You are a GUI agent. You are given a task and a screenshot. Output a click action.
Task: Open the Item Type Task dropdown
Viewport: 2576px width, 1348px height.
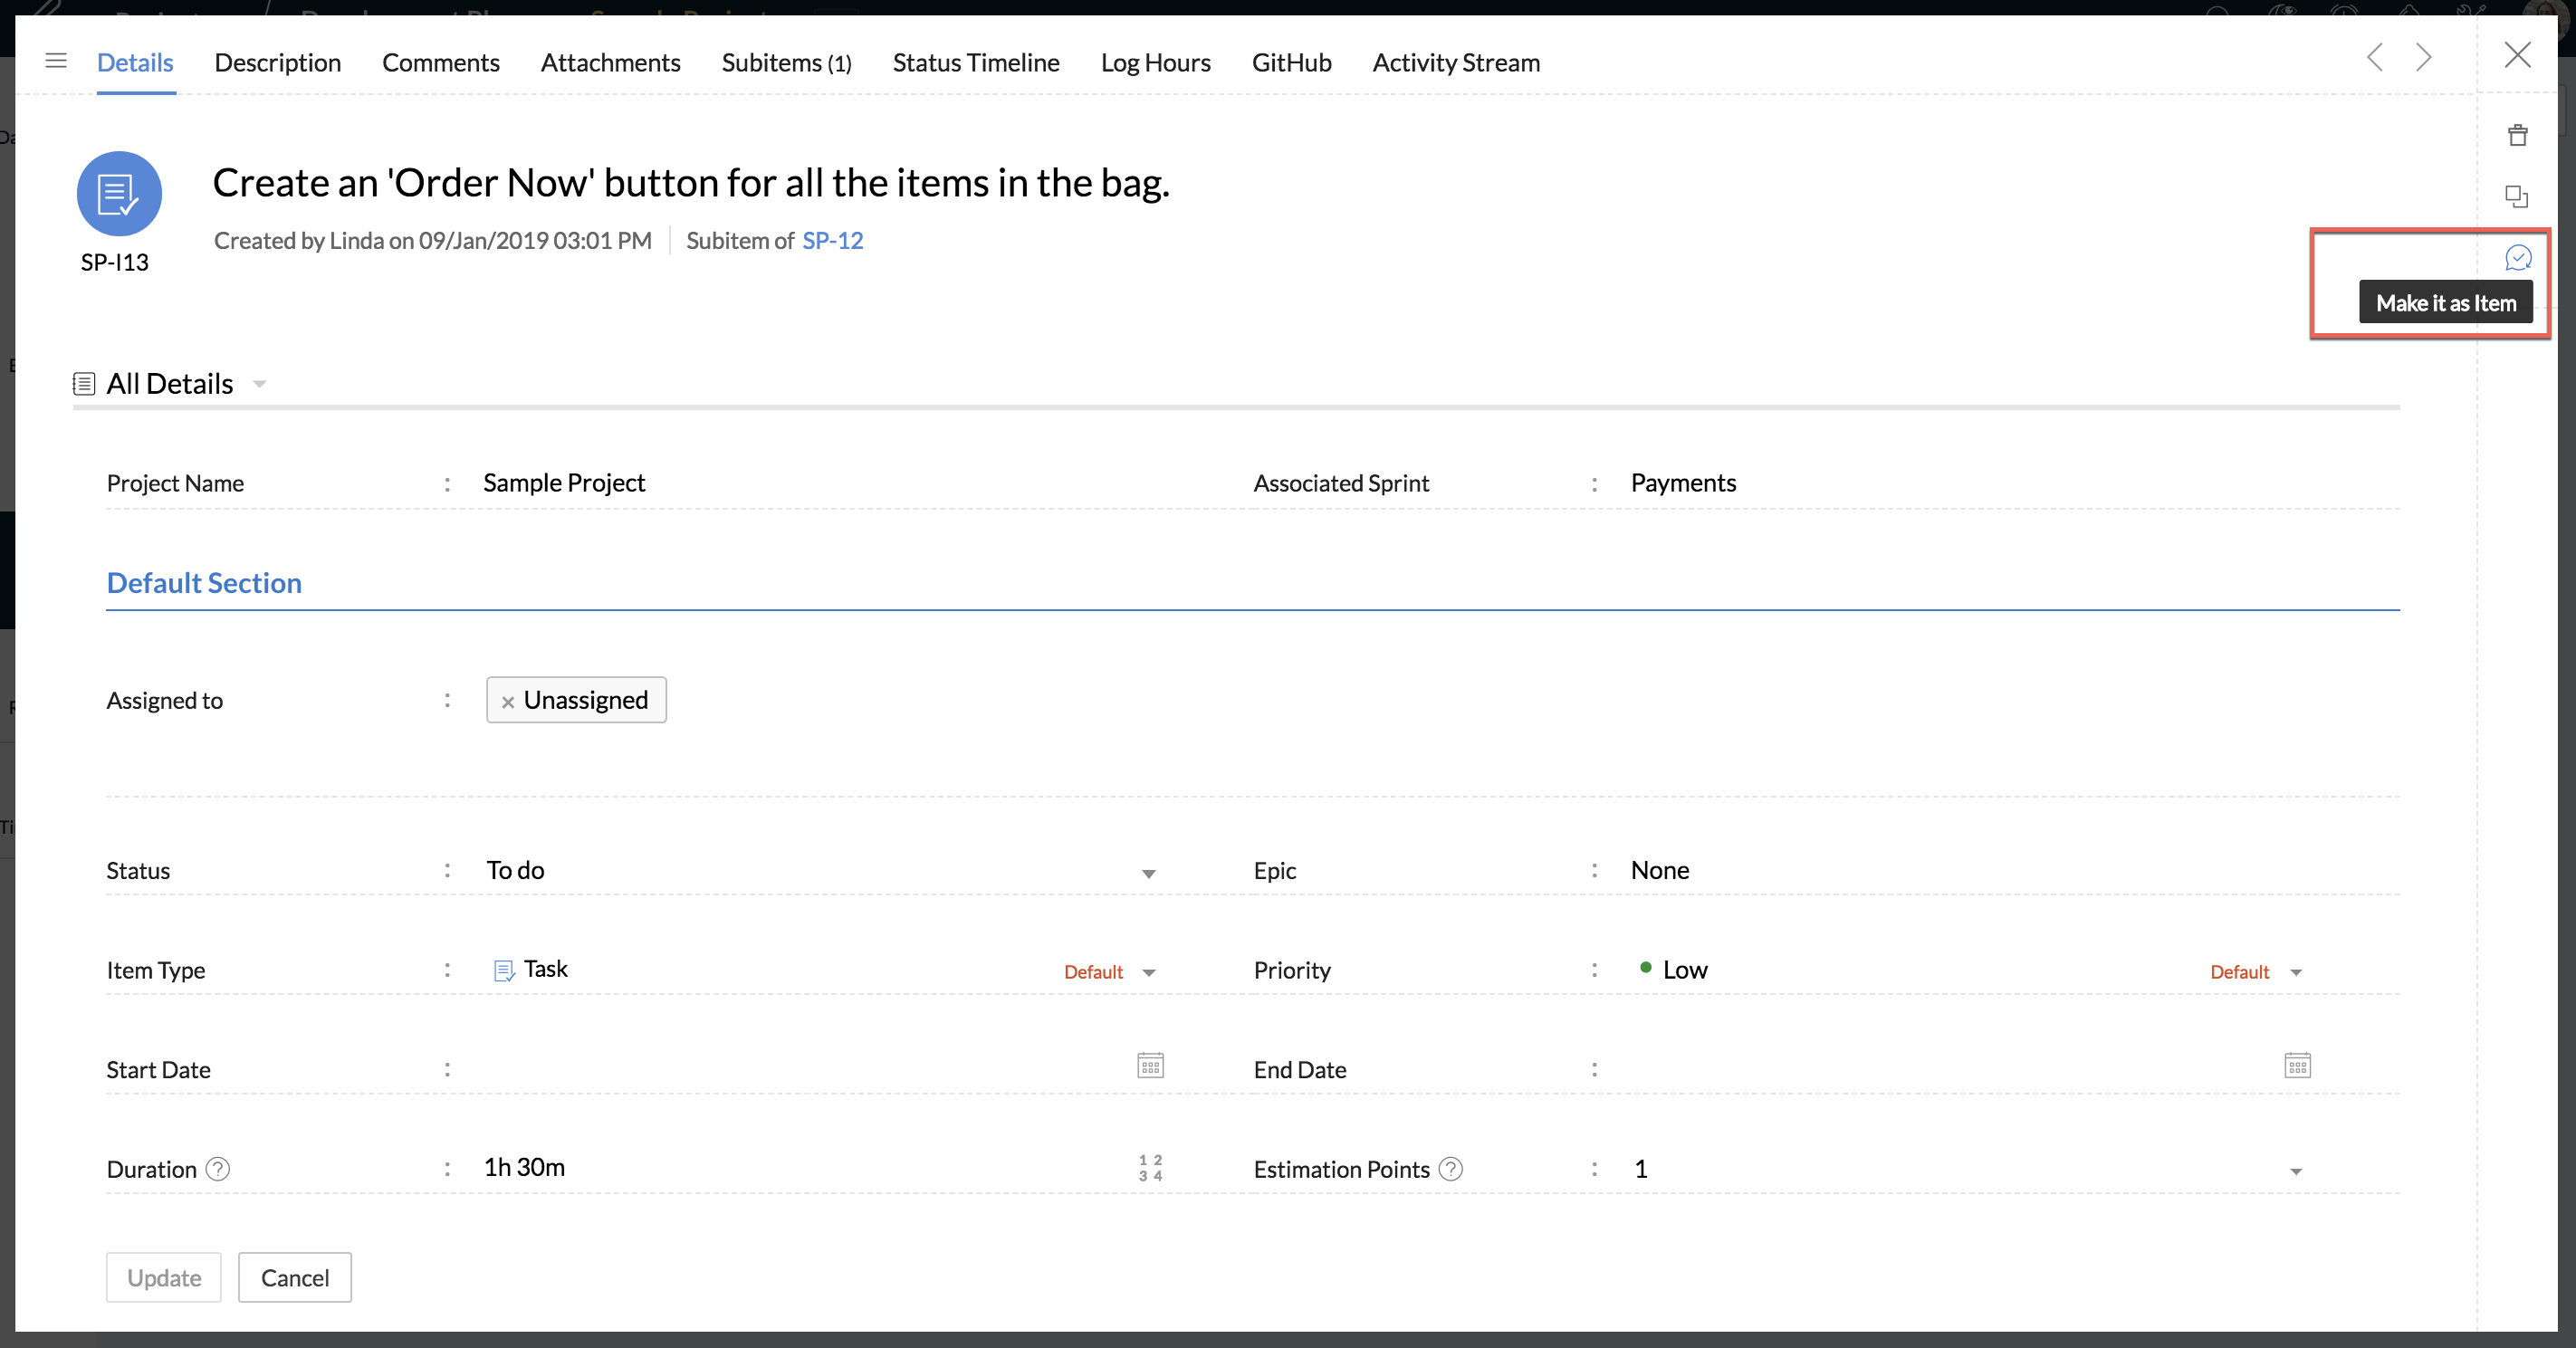(1148, 973)
